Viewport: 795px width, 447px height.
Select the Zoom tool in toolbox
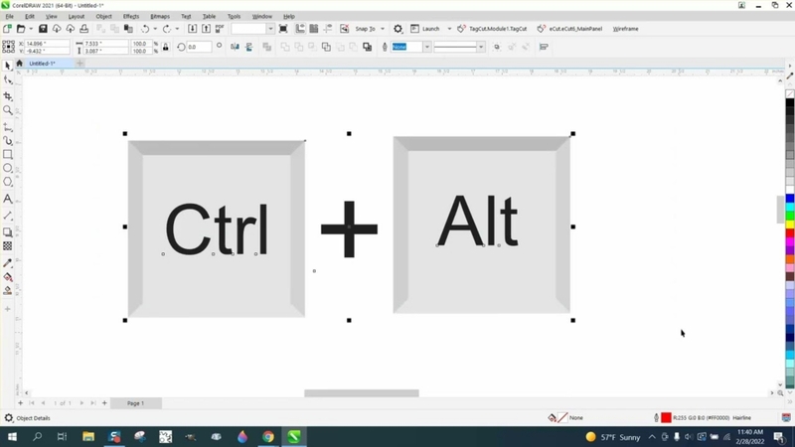(8, 110)
